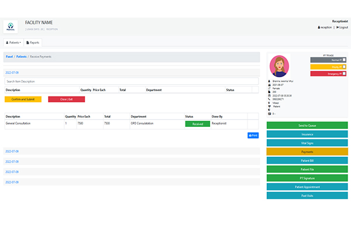Expand the last 2022-07-09 visit row
The width and height of the screenshot is (351, 234).
click(x=12, y=182)
